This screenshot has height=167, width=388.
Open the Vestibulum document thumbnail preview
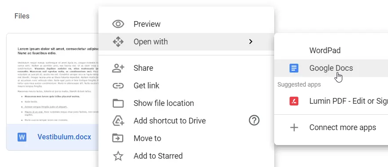[x=53, y=79]
